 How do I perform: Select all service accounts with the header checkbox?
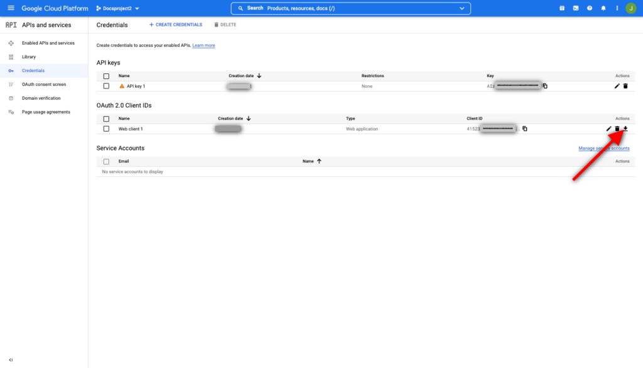click(106, 161)
